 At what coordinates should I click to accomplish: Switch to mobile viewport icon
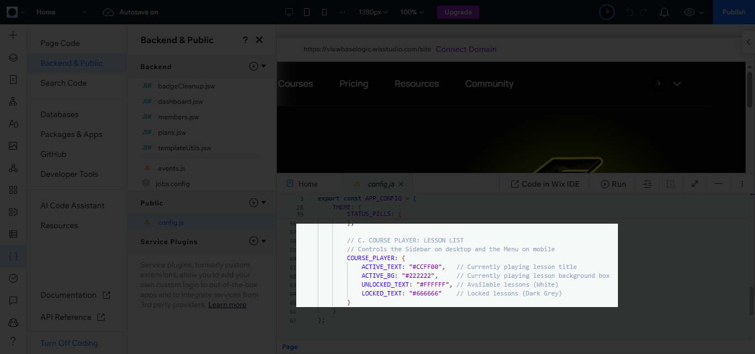(x=324, y=12)
